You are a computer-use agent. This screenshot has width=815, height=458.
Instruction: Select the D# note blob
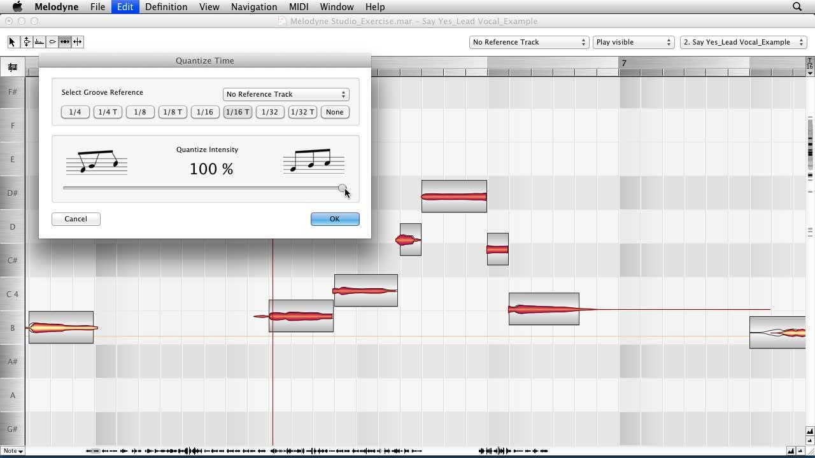(x=454, y=197)
